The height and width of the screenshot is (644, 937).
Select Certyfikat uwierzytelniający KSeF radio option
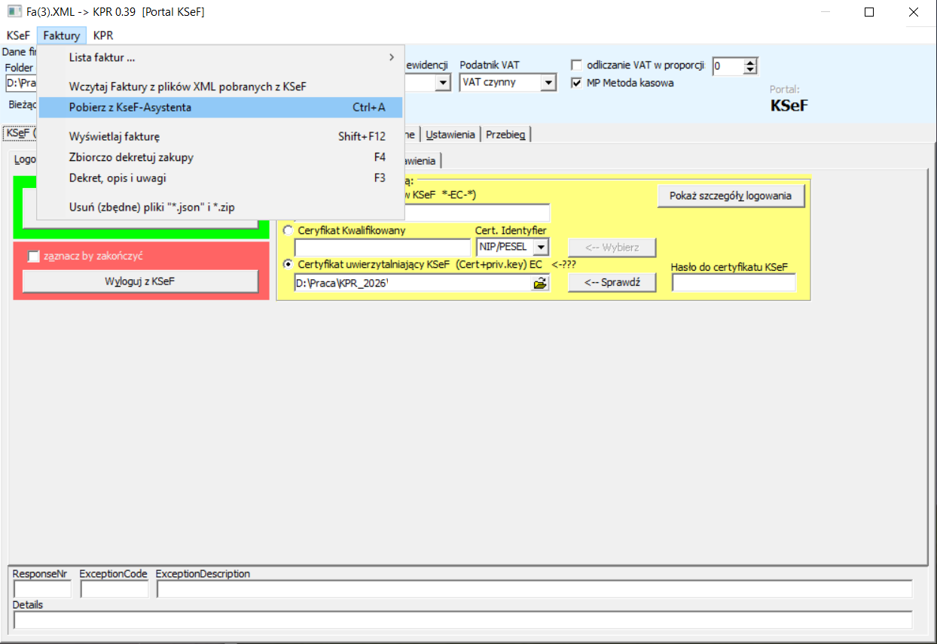[x=288, y=265]
